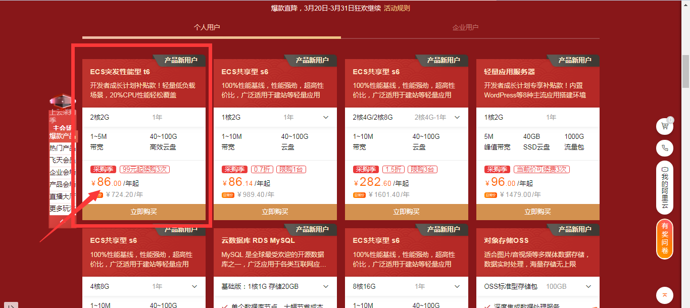Screen dimensions: 690x308
Task: Click the 限购1台 tag
Action: tap(291, 170)
